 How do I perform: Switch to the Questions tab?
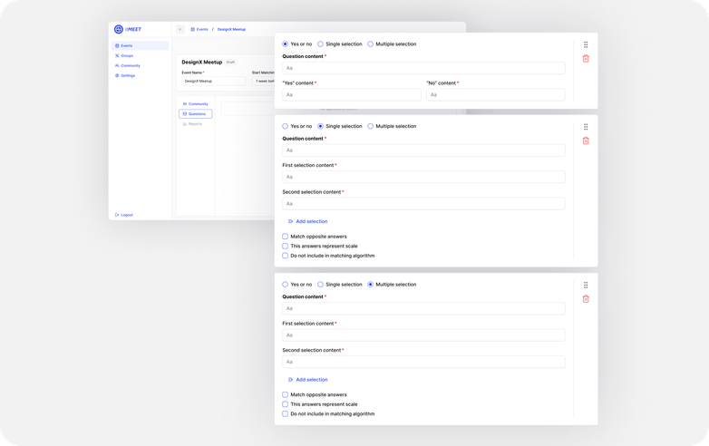pos(195,114)
